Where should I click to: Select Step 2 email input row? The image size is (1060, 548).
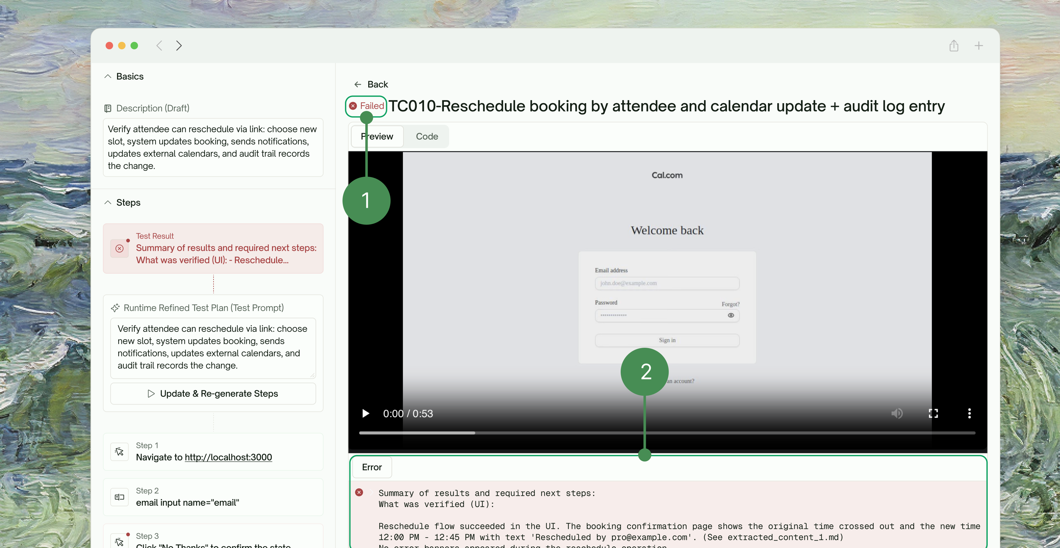click(213, 497)
